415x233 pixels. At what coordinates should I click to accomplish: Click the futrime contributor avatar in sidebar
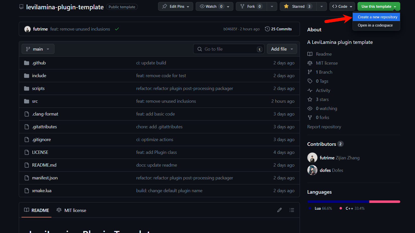coord(312,158)
